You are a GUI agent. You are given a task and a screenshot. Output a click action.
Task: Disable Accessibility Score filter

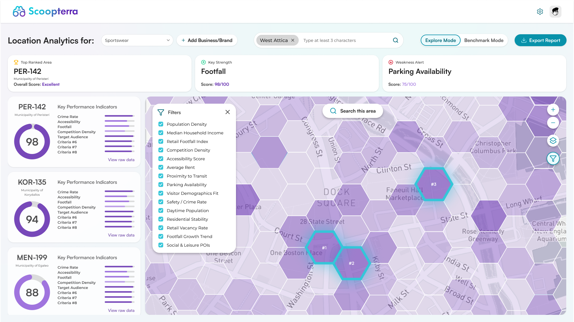[161, 159]
